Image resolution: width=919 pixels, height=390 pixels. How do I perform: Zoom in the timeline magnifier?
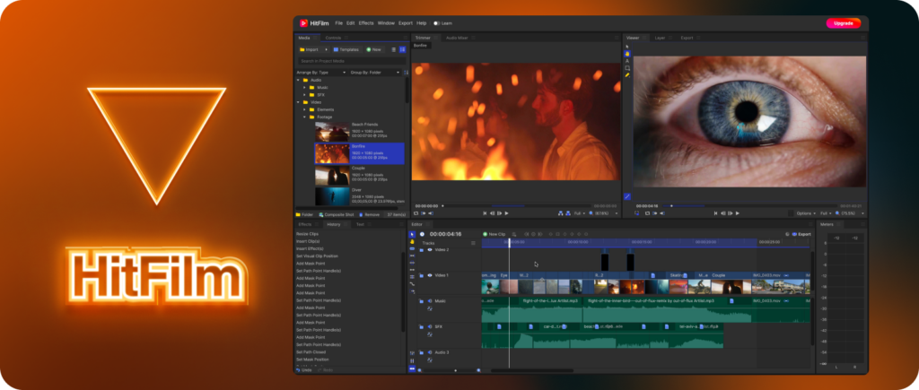(x=478, y=370)
